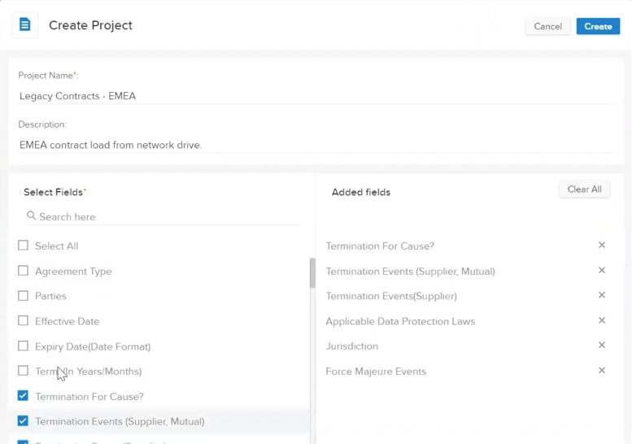The width and height of the screenshot is (632, 444).
Task: Click the Expiry Date(Date Format) label
Action: click(93, 347)
